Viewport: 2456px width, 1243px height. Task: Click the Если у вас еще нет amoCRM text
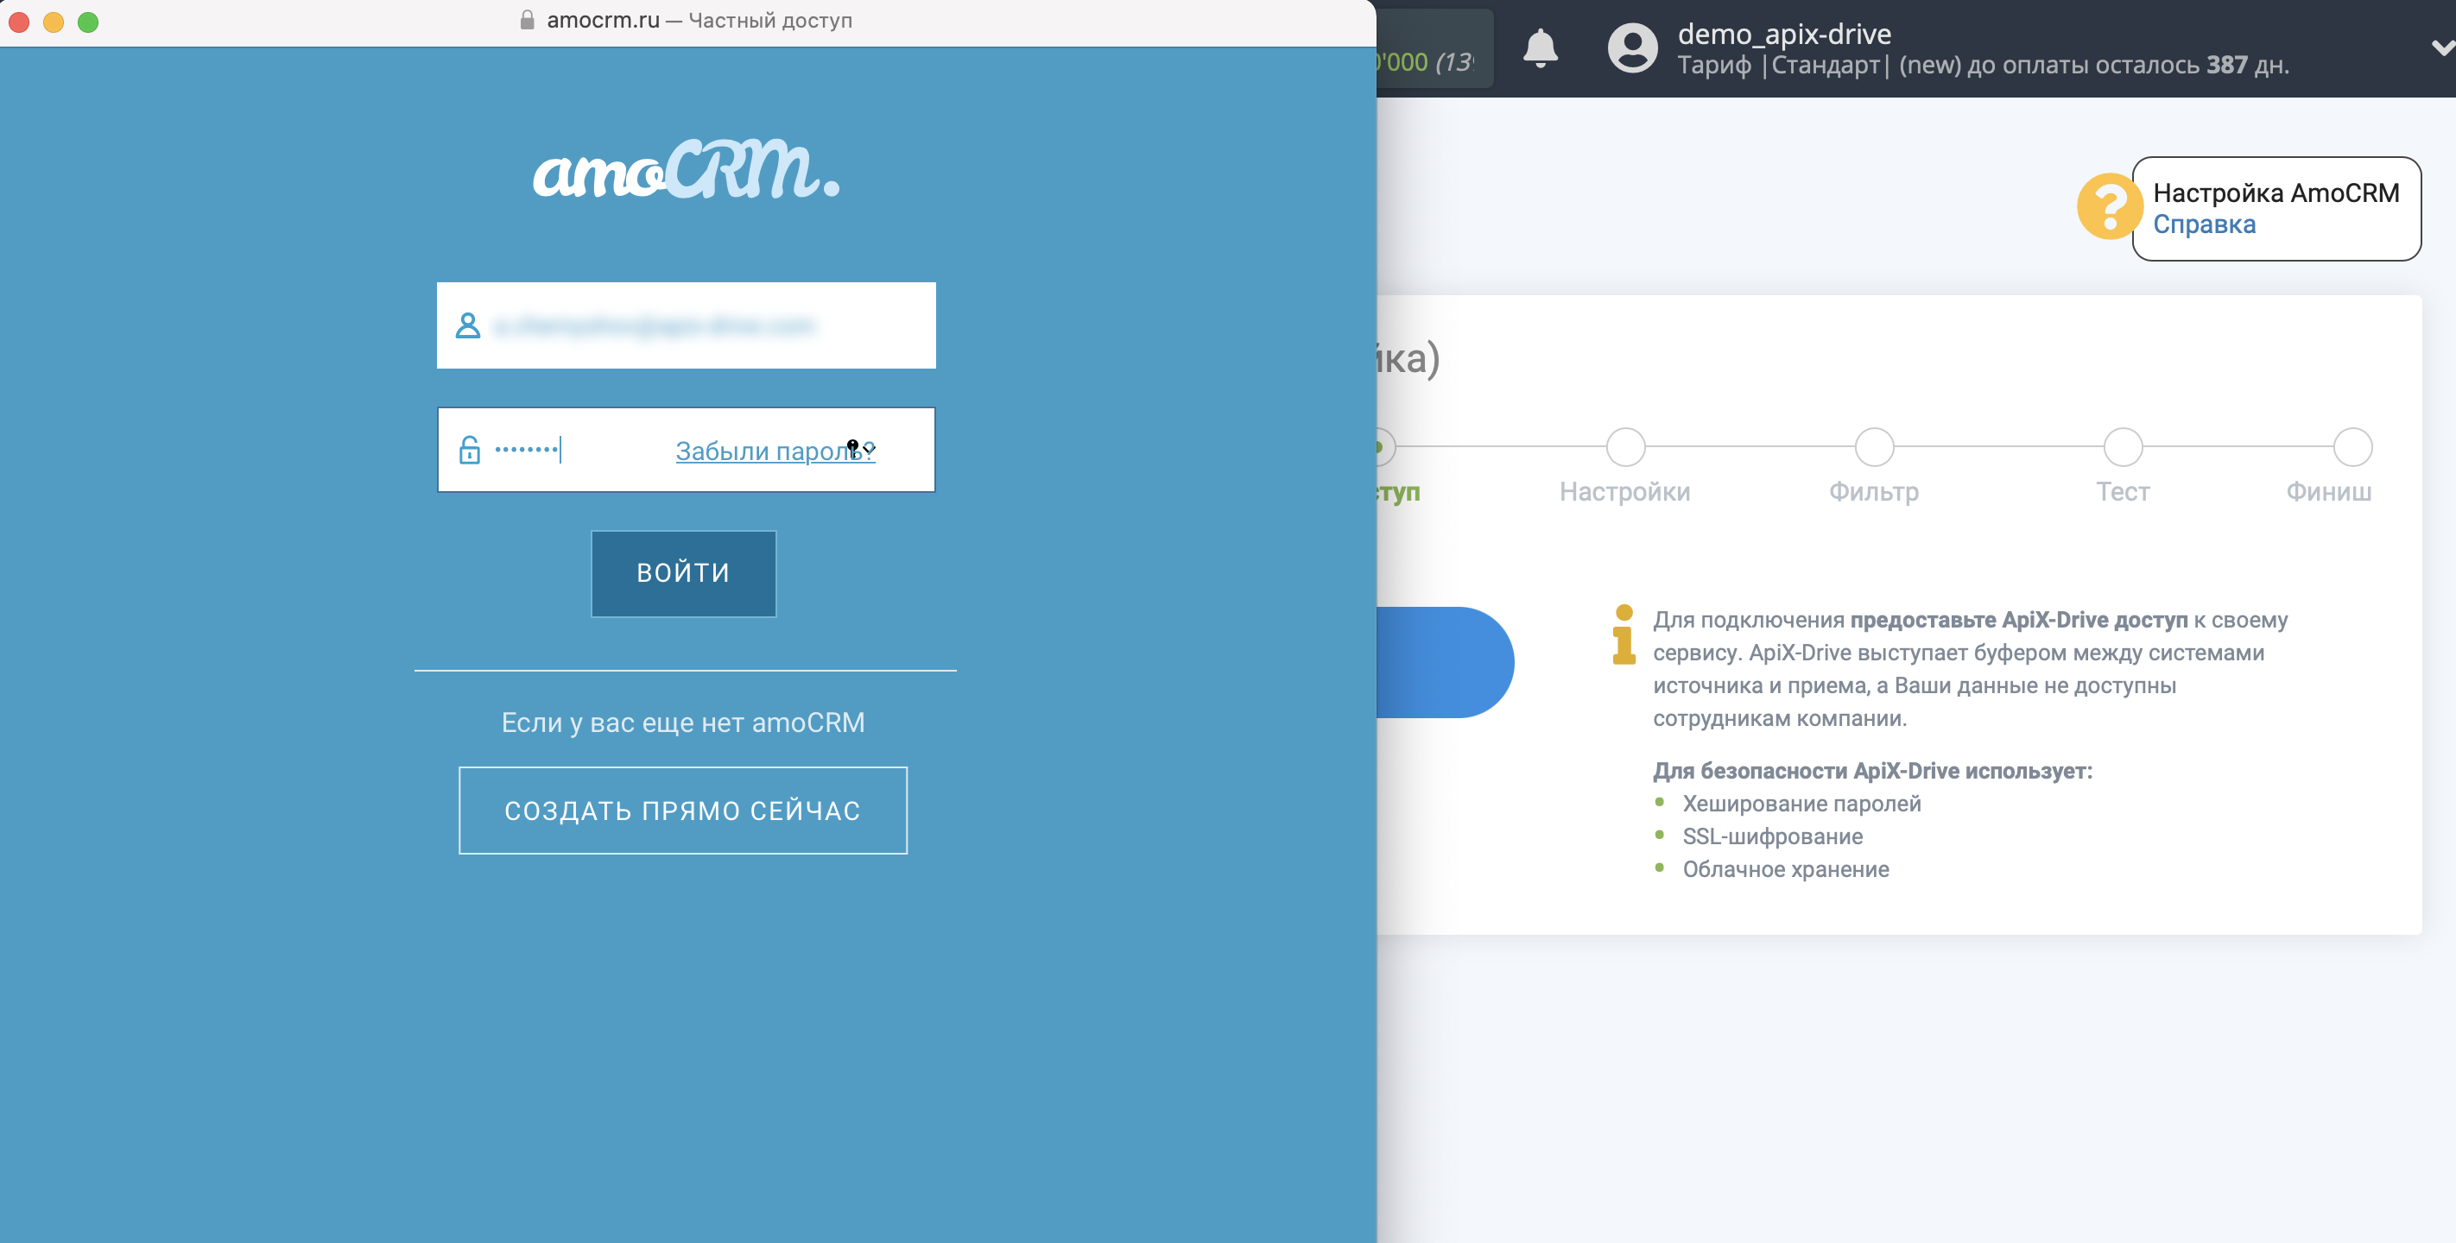tap(682, 722)
